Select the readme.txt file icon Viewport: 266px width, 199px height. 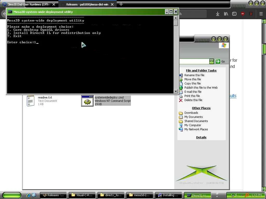31,101
